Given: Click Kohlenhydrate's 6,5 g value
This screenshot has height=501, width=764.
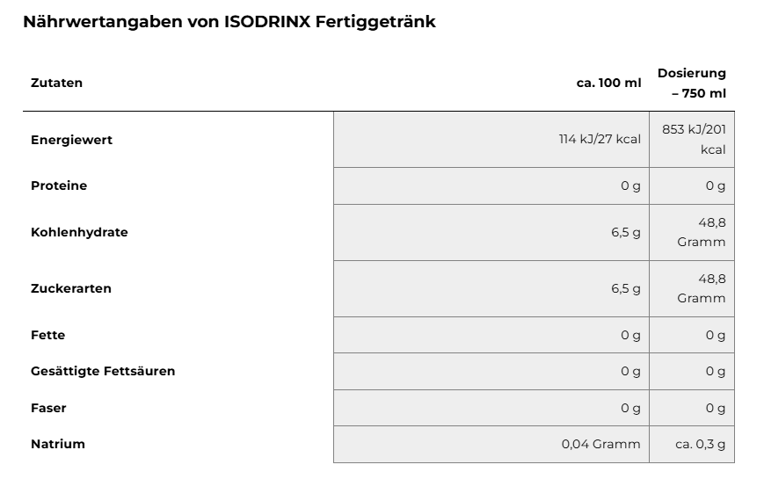Looking at the screenshot, I should click(x=626, y=232).
